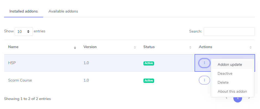Switch to the Available addons tab

[x=63, y=11]
